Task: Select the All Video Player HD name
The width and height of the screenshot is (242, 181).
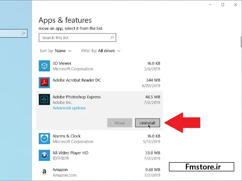Action: pyautogui.click(x=70, y=153)
